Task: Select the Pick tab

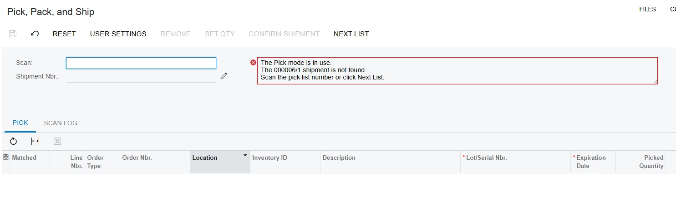Action: coord(20,123)
